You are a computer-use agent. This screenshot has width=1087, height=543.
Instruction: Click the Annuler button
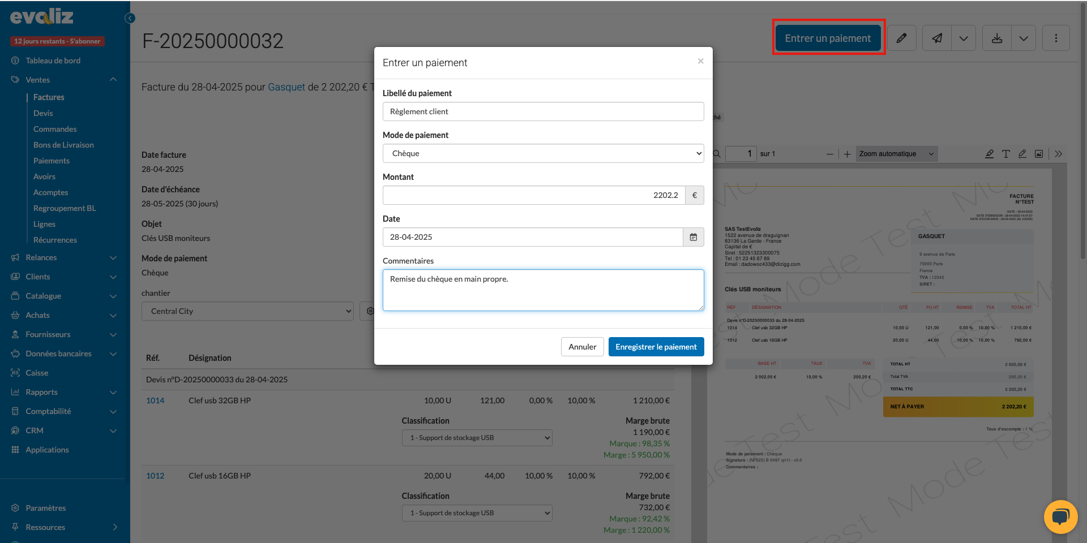[582, 347]
